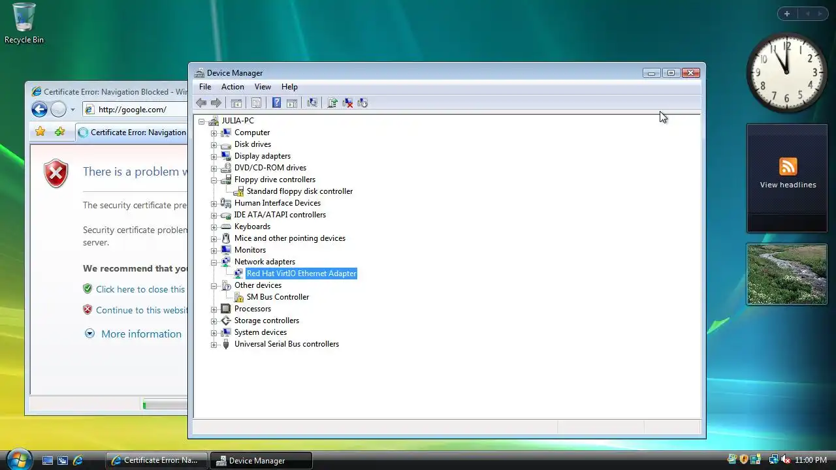Collapse the Floppy drive controllers category

pyautogui.click(x=214, y=180)
